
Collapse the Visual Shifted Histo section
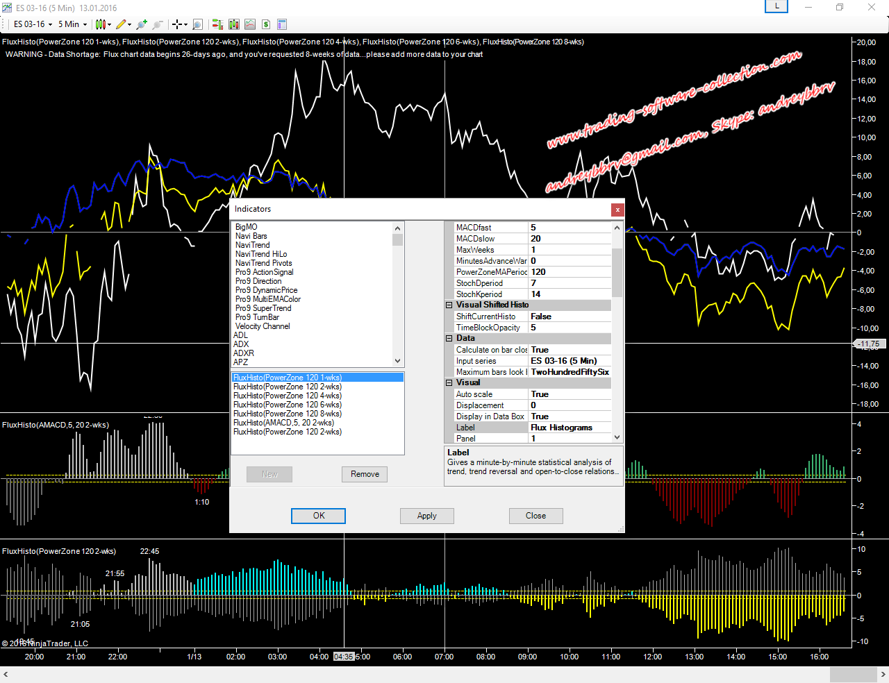click(449, 305)
